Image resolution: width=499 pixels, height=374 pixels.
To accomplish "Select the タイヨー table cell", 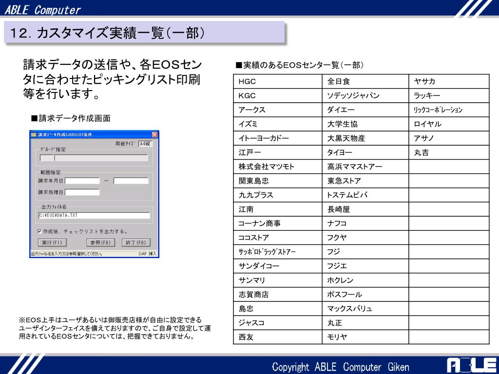I will (x=365, y=152).
